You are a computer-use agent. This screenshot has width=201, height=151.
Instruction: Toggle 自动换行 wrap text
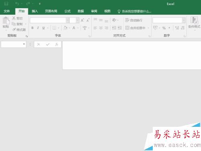[x=134, y=20]
